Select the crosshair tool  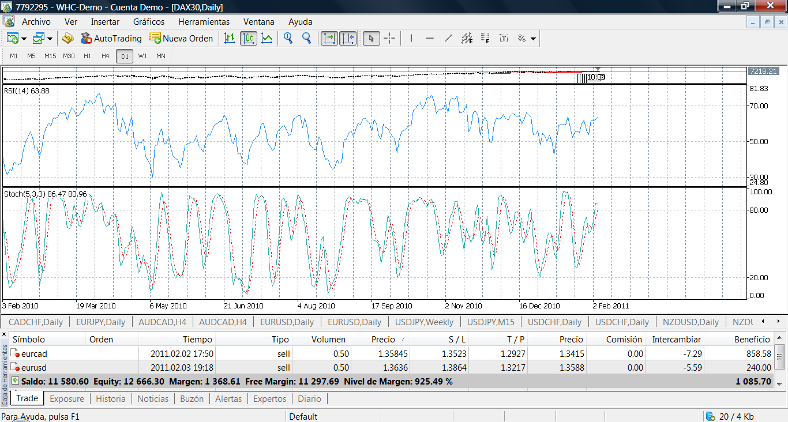390,38
